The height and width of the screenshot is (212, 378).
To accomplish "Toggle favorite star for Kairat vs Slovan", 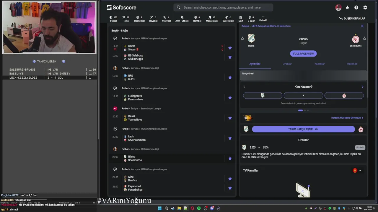I will (x=230, y=48).
